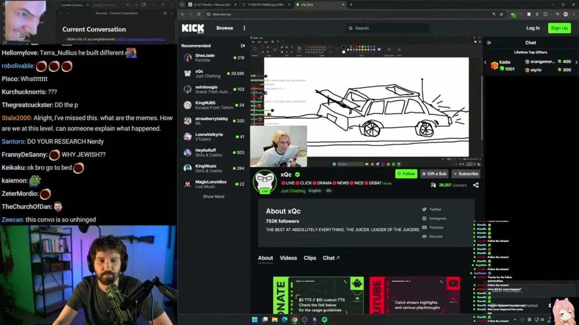Click the browser address bar kick.com/xqc
The height and width of the screenshot is (325, 579).
(348, 14)
